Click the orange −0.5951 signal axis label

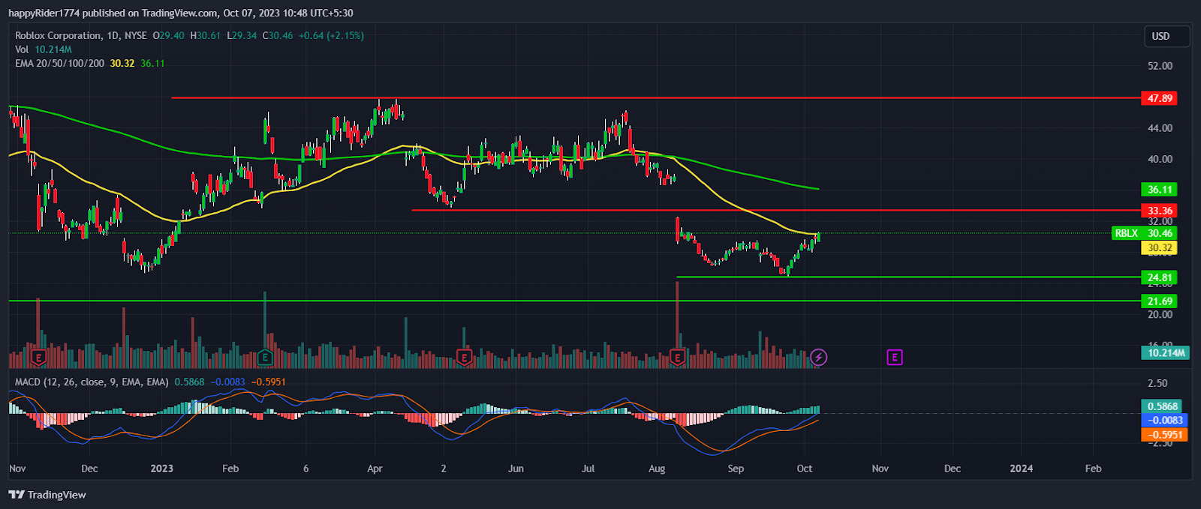click(x=1164, y=435)
